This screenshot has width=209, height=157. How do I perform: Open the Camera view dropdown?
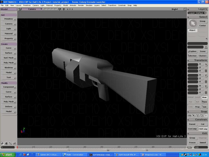tap(32, 9)
